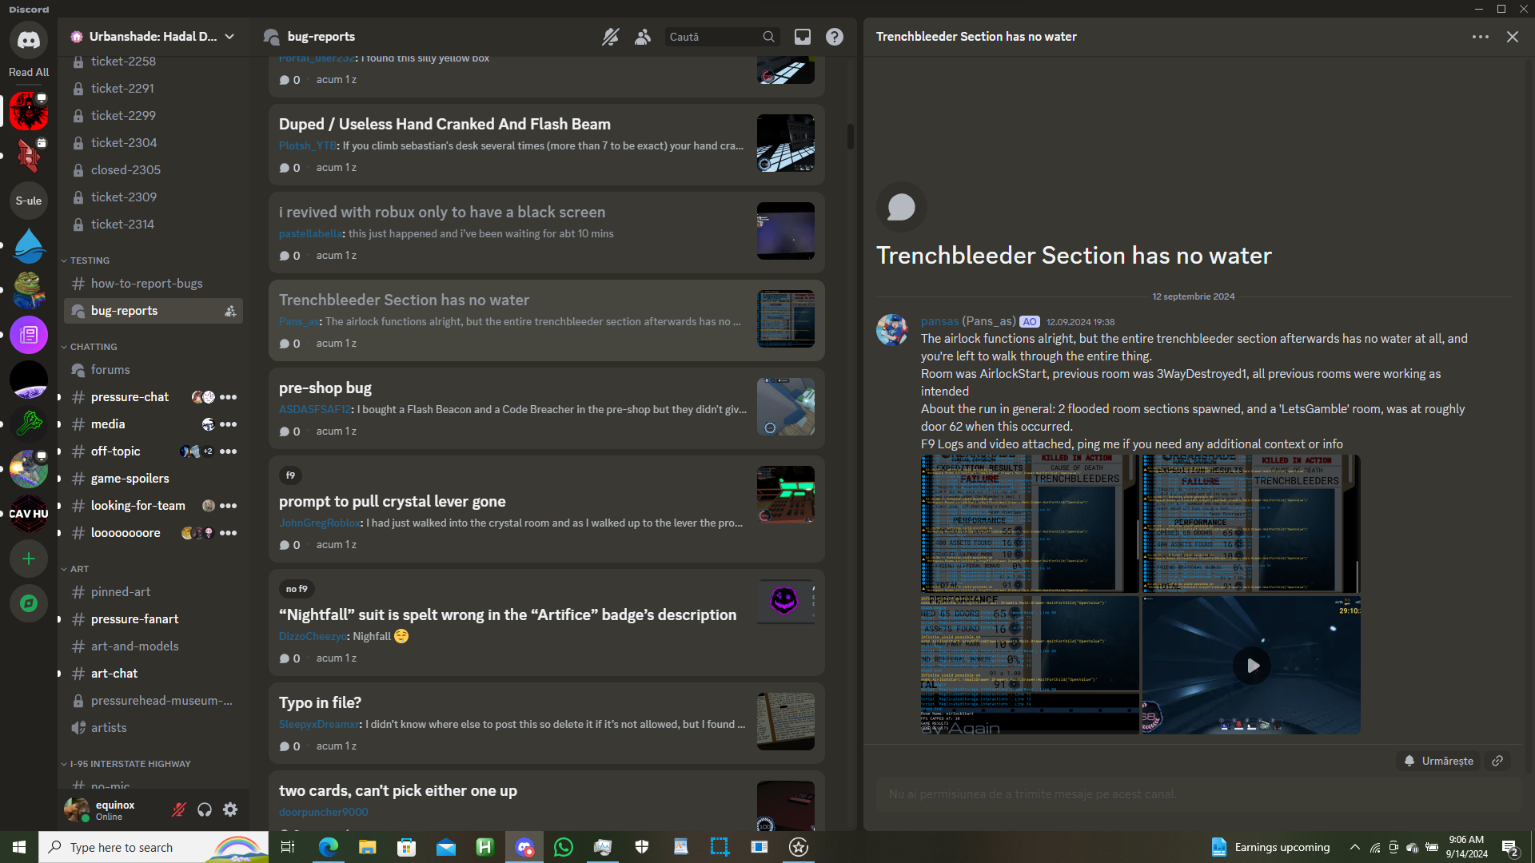This screenshot has height=863, width=1535.
Task: Collapse the CHATTING channel category
Action: [93, 347]
